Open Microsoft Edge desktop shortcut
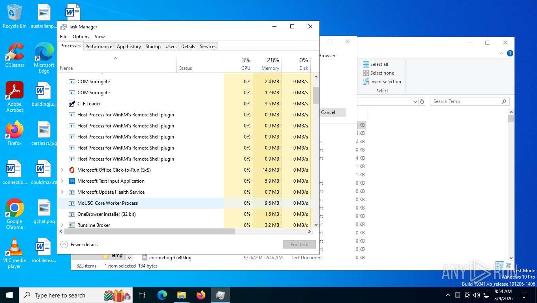Screen dimensions: 537x303 (x=44, y=58)
